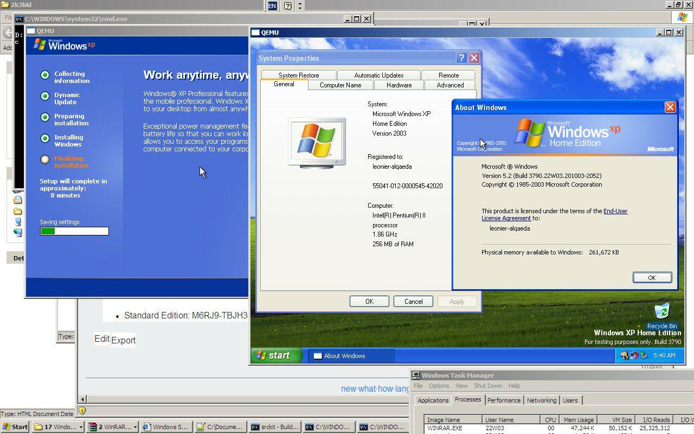Click Cancel in the System Properties dialog
Screen dimensions: 694x434
tap(413, 301)
